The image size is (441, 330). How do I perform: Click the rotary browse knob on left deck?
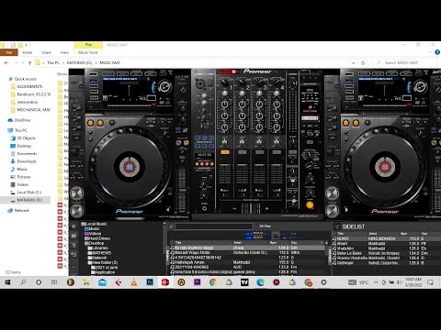tap(164, 87)
